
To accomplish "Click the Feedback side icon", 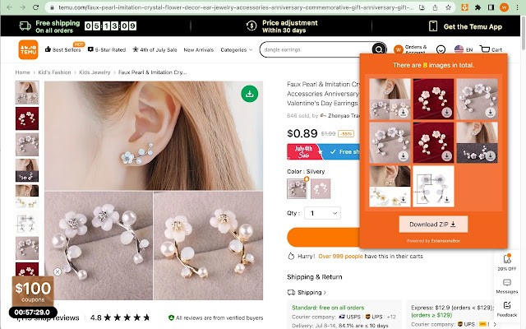I will click(x=507, y=309).
